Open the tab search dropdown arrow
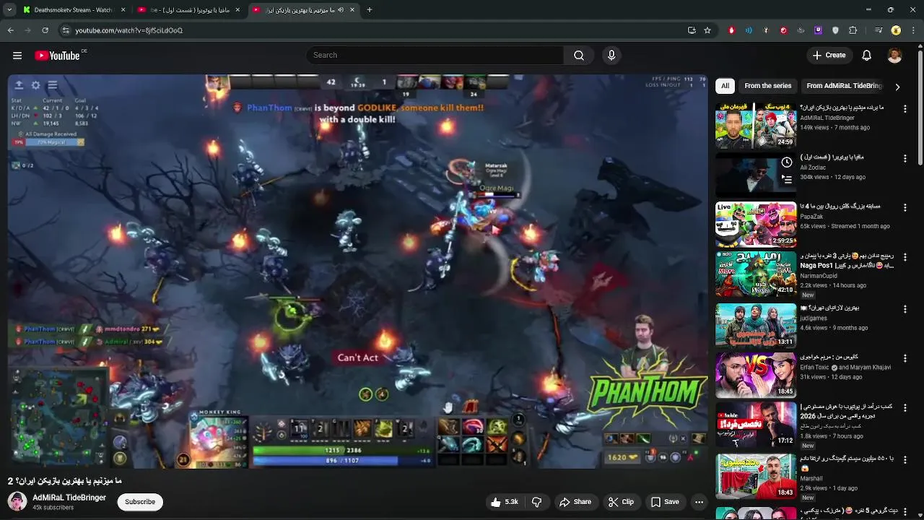Viewport: 924px width, 520px height. [x=10, y=10]
